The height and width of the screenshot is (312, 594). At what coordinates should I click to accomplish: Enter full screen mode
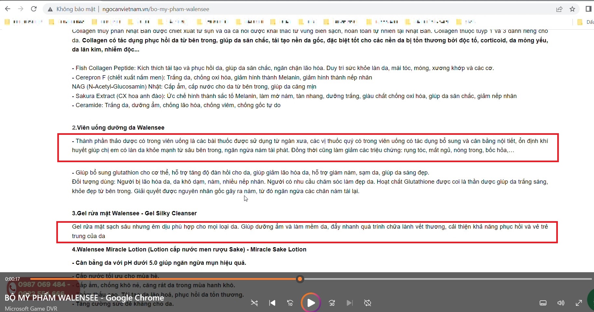point(579,303)
